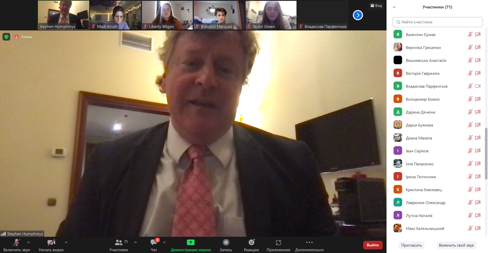Image resolution: width=488 pixels, height=253 pixels.
Task: Click the green encryption shield icon
Action: (x=6, y=37)
